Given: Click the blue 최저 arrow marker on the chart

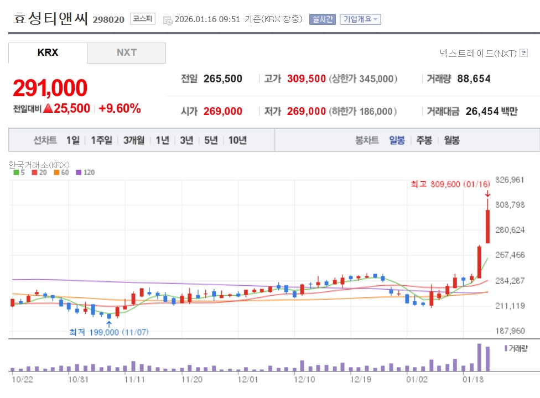Looking at the screenshot, I should coord(108,323).
